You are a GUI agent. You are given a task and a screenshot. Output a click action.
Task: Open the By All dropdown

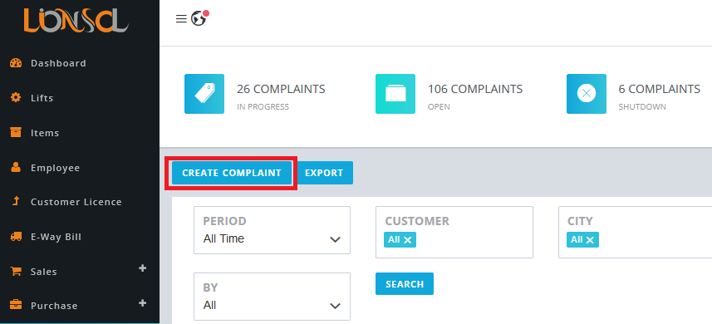coord(272,297)
